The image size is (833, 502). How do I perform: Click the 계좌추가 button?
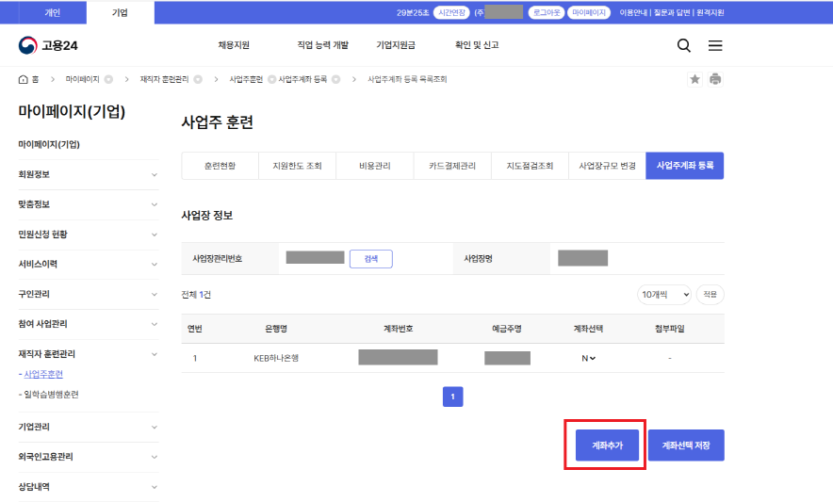point(608,445)
